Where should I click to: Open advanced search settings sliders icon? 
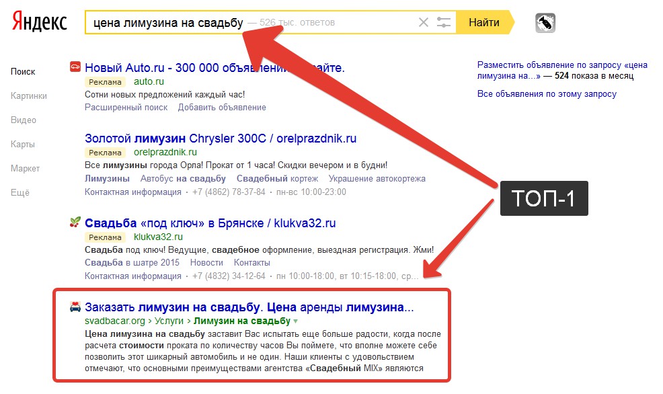[444, 22]
